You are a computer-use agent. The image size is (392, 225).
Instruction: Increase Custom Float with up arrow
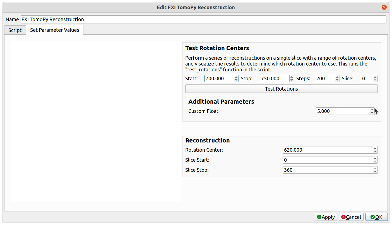(x=372, y=110)
